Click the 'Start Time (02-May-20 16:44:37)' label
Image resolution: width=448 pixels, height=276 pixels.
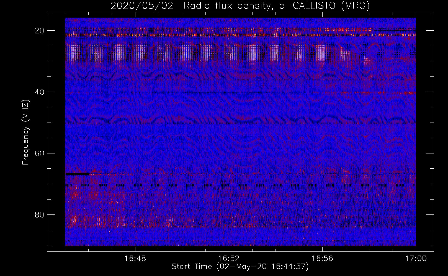tap(240, 267)
